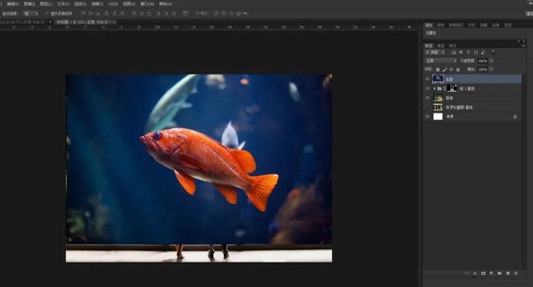533x287 pixels.
Task: Hide the 组 1 副本 group
Action: coord(427,88)
